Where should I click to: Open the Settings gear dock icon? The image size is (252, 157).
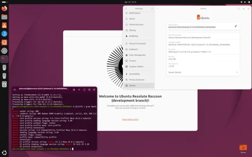pyautogui.click(x=4, y=51)
